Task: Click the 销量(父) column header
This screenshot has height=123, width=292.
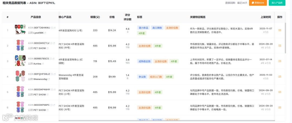Action: (95, 17)
